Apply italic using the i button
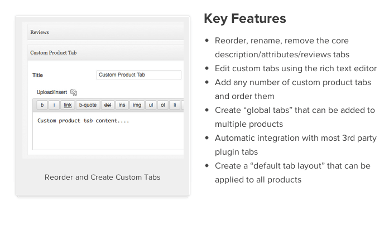Image resolution: width=389 pixels, height=237 pixels. point(54,105)
